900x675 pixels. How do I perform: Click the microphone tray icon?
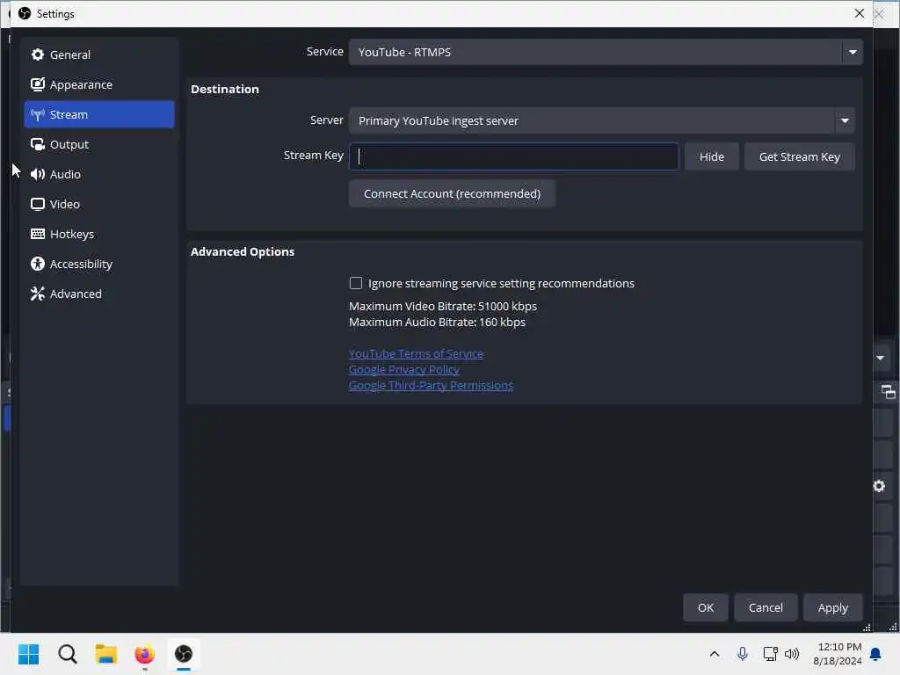(x=742, y=654)
